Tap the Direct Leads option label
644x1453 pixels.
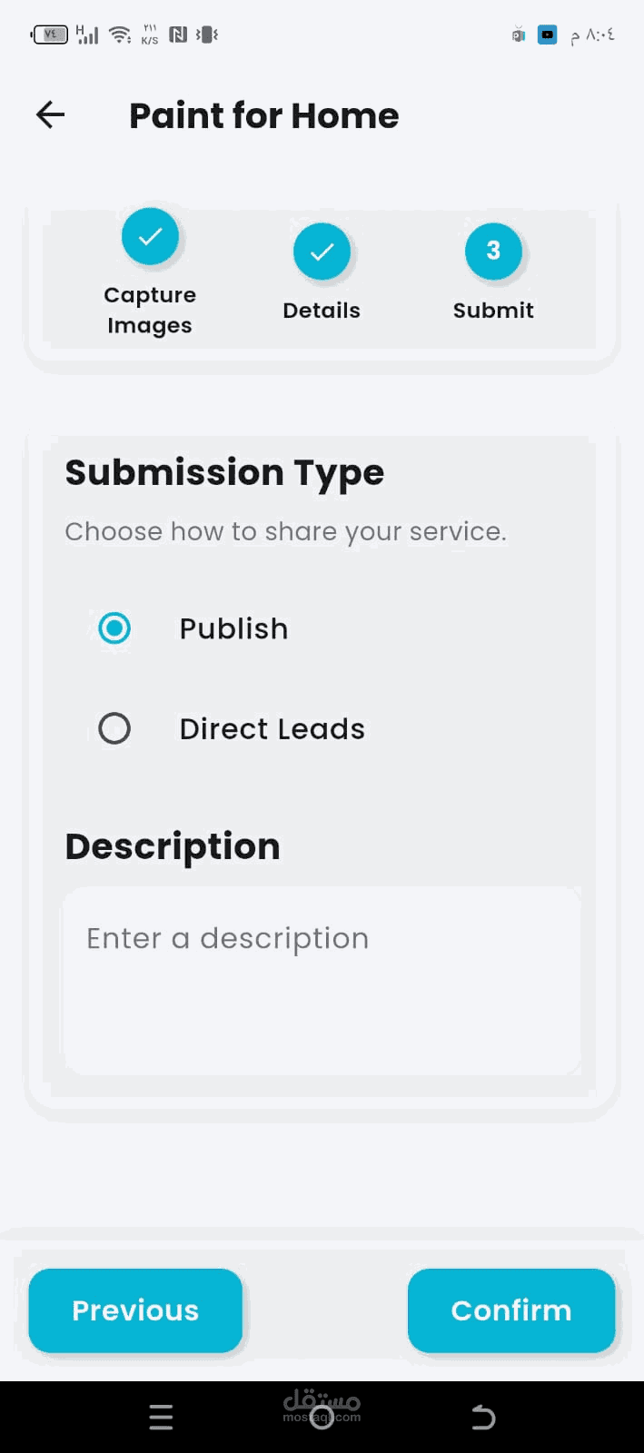coord(272,729)
